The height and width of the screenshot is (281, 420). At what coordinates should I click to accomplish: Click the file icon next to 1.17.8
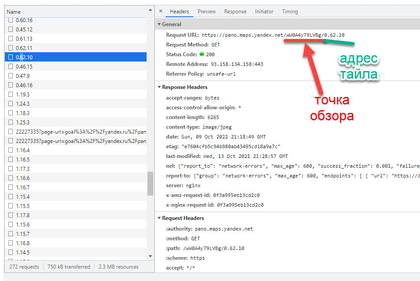coord(11,216)
